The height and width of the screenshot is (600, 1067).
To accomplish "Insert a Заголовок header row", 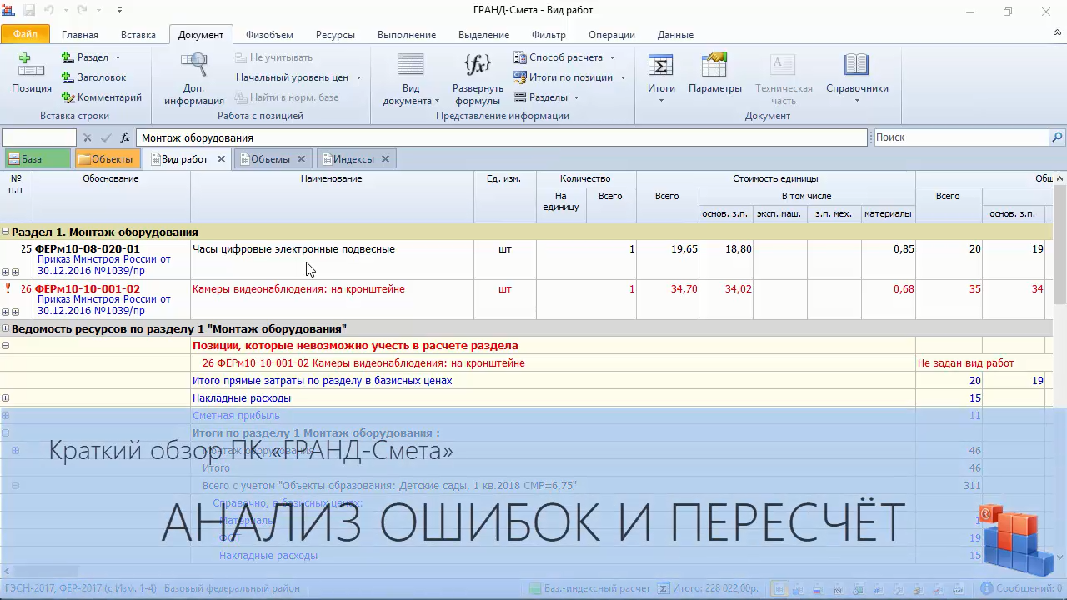I will [93, 77].
